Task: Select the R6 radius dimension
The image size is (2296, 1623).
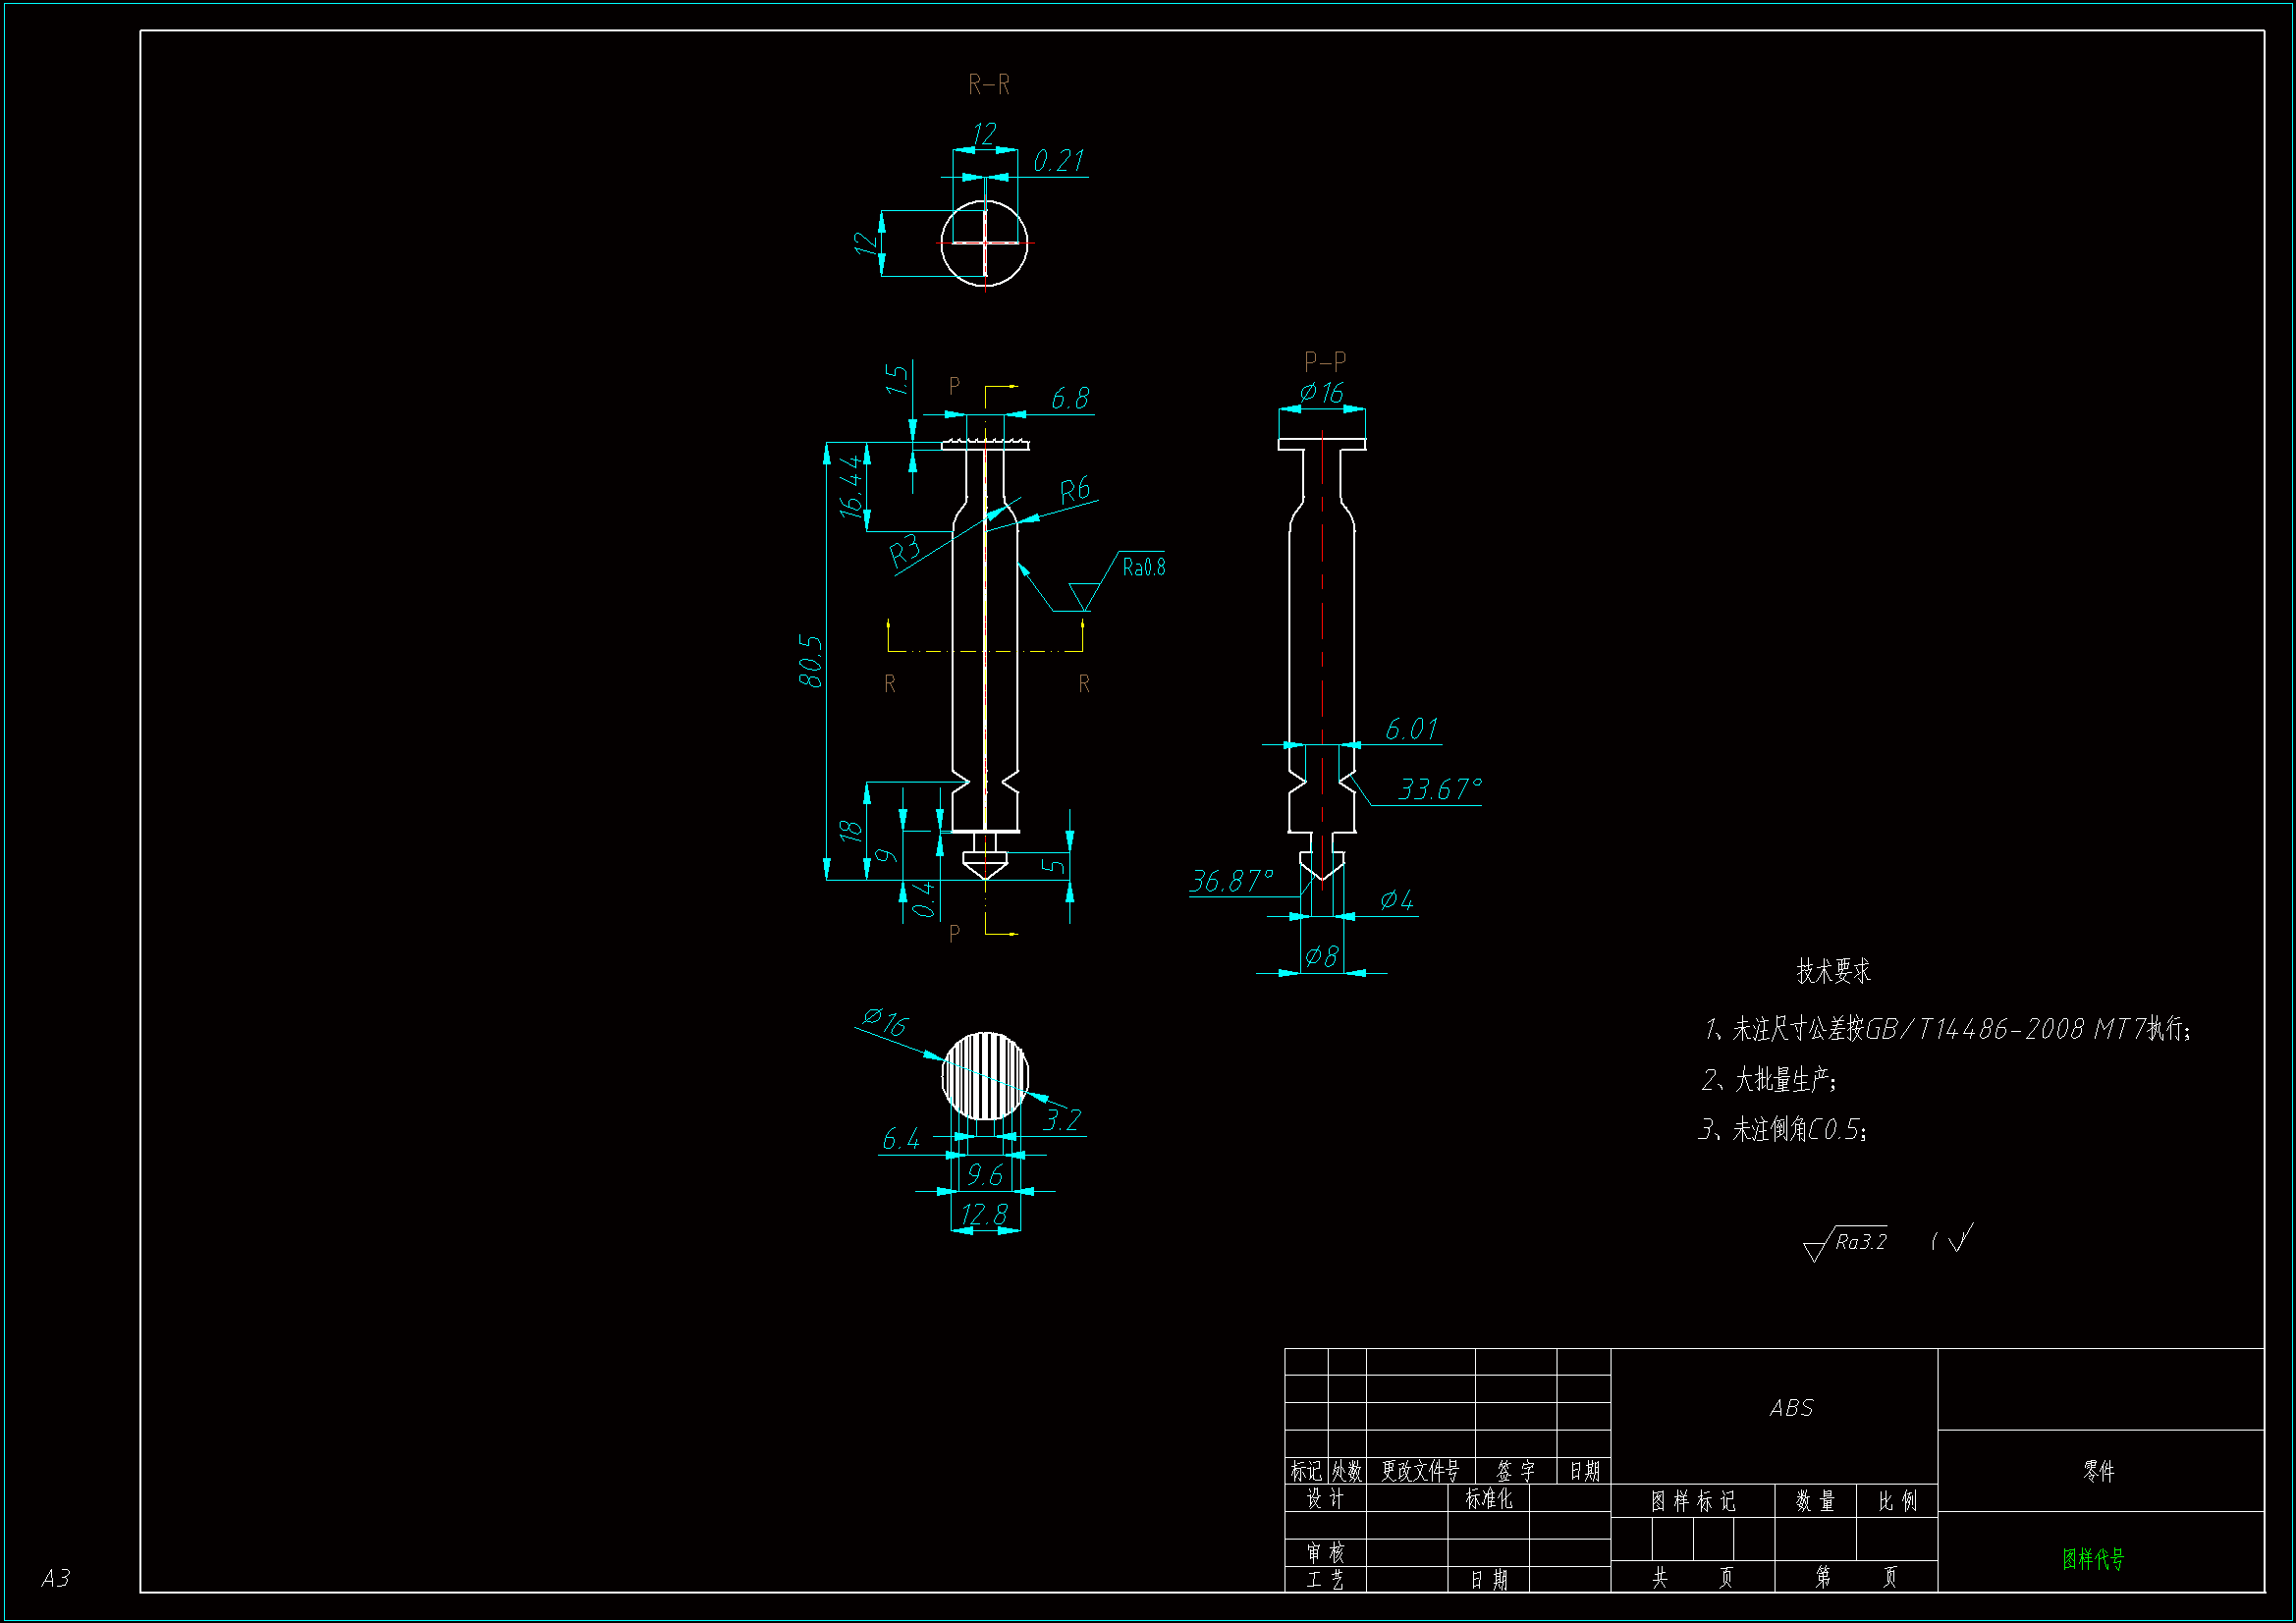Action: pyautogui.click(x=1074, y=490)
